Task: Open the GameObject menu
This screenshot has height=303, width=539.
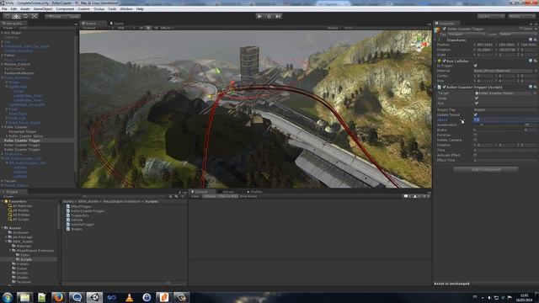Action: [43, 9]
